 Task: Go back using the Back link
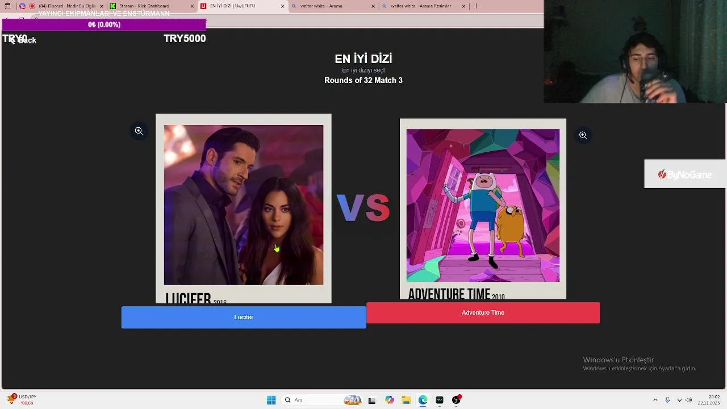[x=22, y=40]
